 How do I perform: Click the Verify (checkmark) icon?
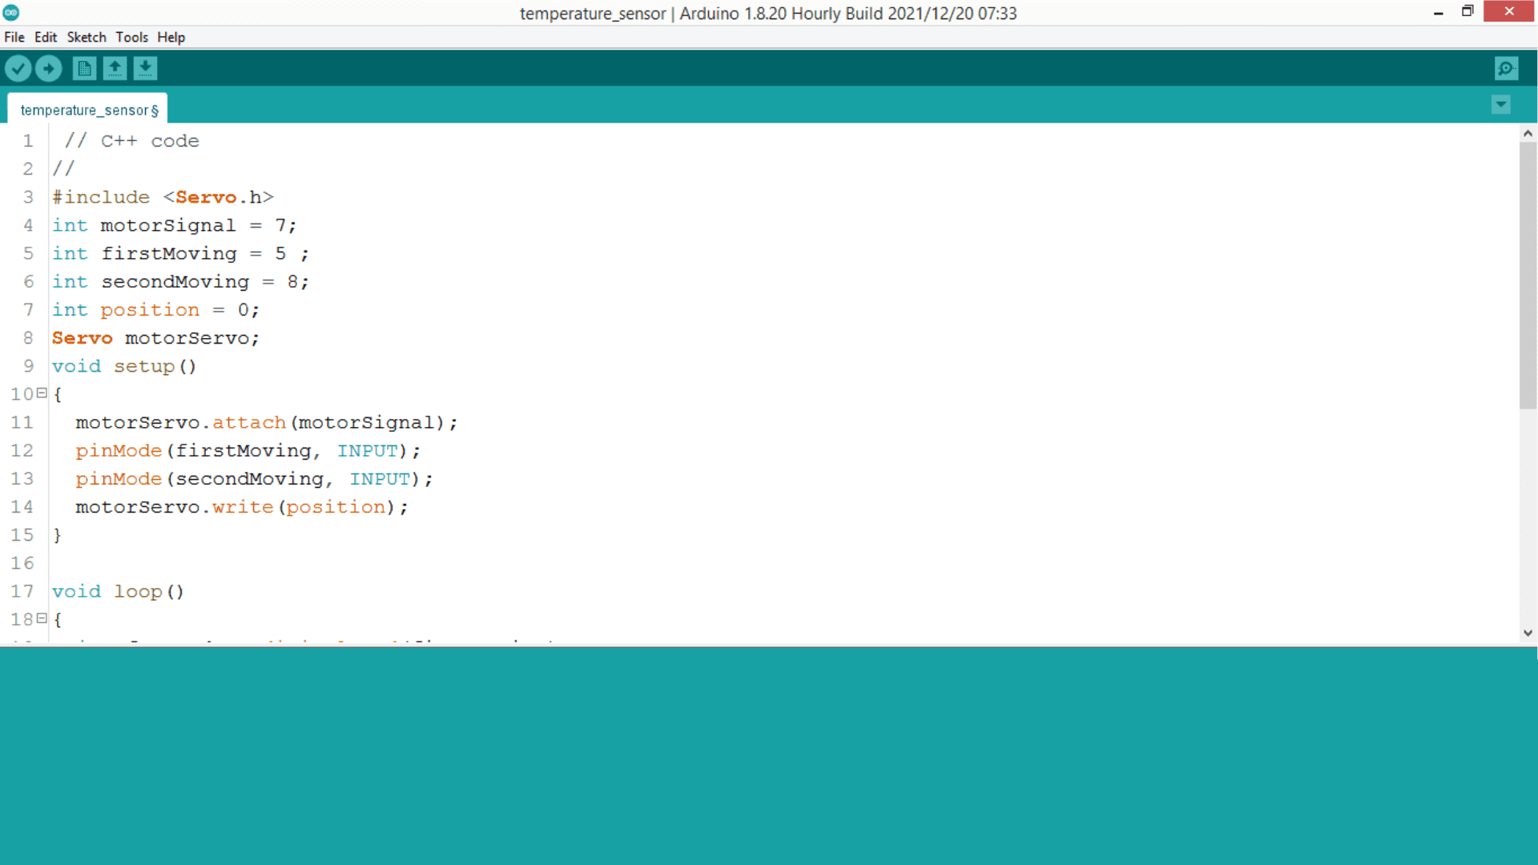tap(18, 69)
